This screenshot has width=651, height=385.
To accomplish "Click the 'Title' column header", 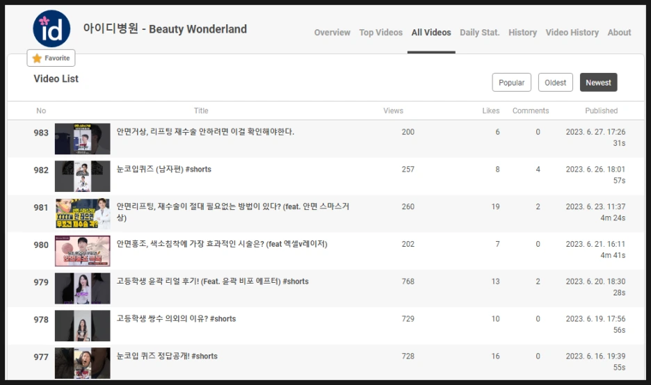I will click(201, 110).
